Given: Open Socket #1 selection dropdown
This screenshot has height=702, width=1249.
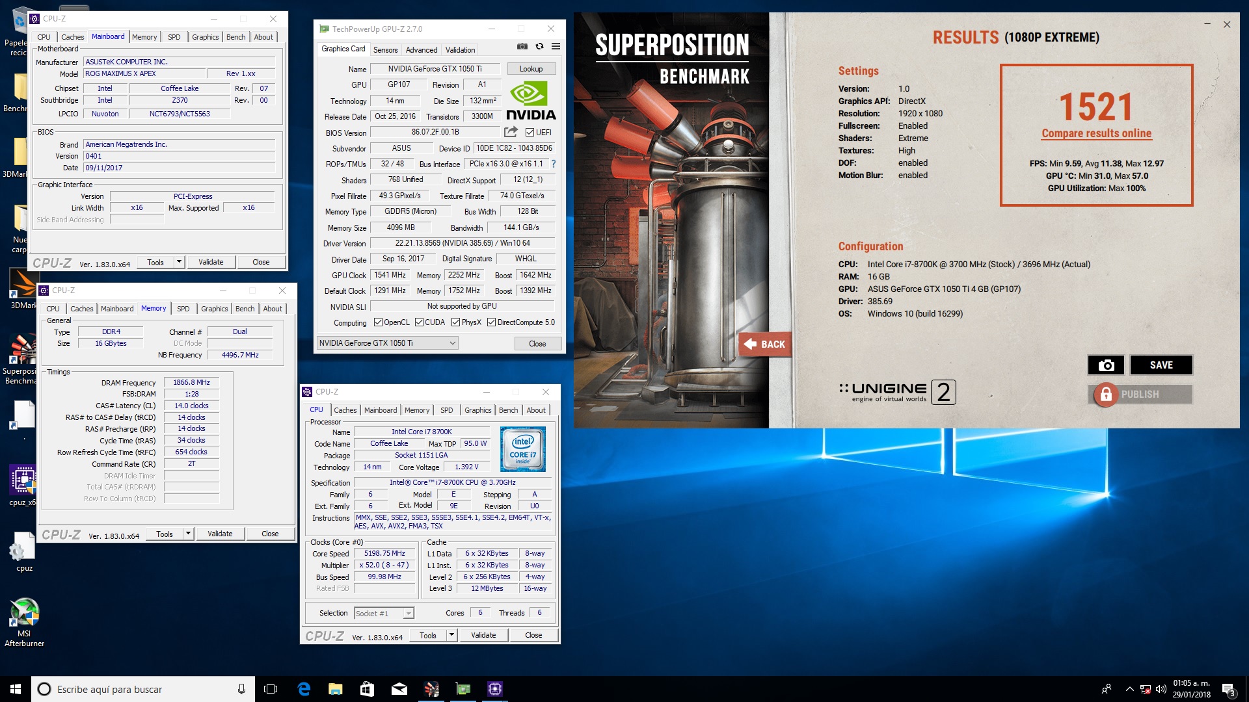Looking at the screenshot, I should pos(384,613).
